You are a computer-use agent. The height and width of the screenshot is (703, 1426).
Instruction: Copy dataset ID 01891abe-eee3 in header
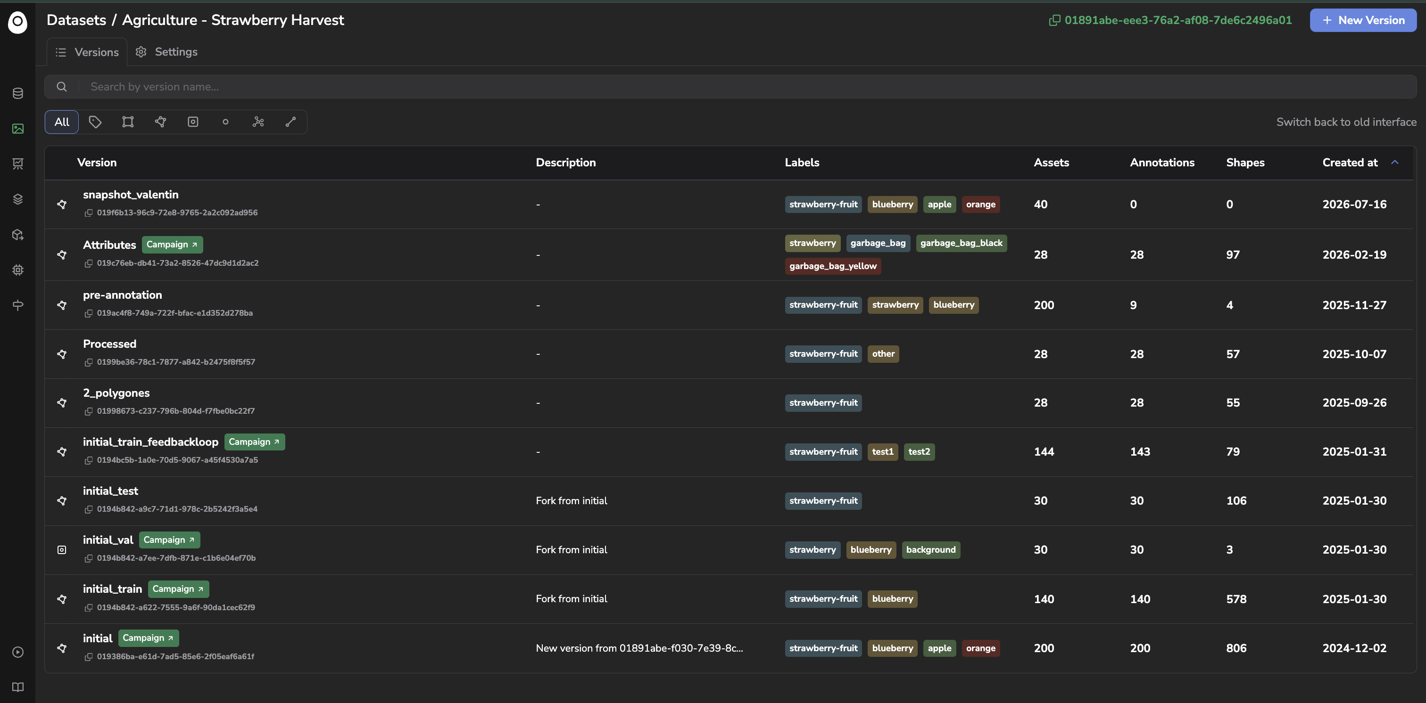(x=1054, y=20)
